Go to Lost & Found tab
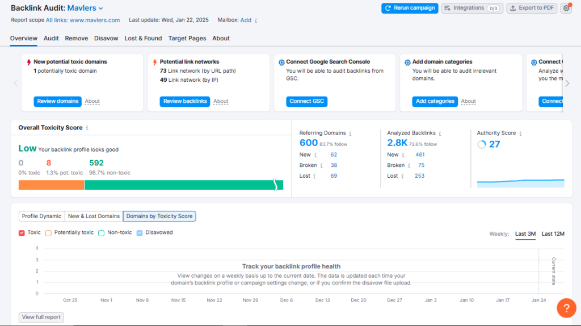This screenshot has height=326, width=581. click(x=143, y=38)
